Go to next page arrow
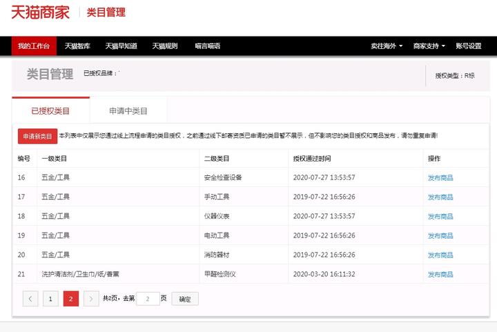 91,299
